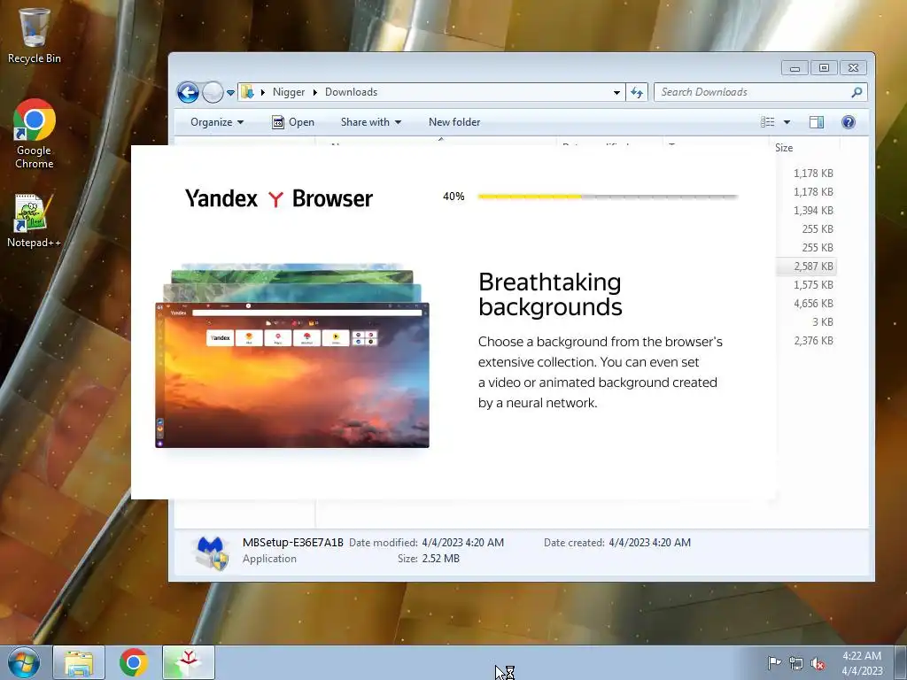Open the Organize menu
The image size is (907, 680).
point(217,122)
